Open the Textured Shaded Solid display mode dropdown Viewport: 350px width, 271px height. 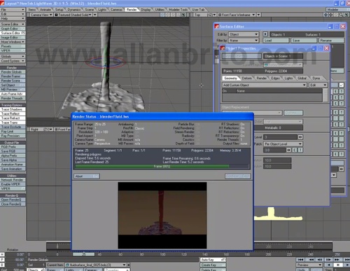coord(73,15)
